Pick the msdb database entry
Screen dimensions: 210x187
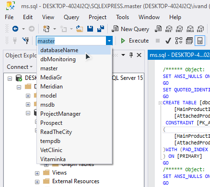pyautogui.click(x=74, y=105)
